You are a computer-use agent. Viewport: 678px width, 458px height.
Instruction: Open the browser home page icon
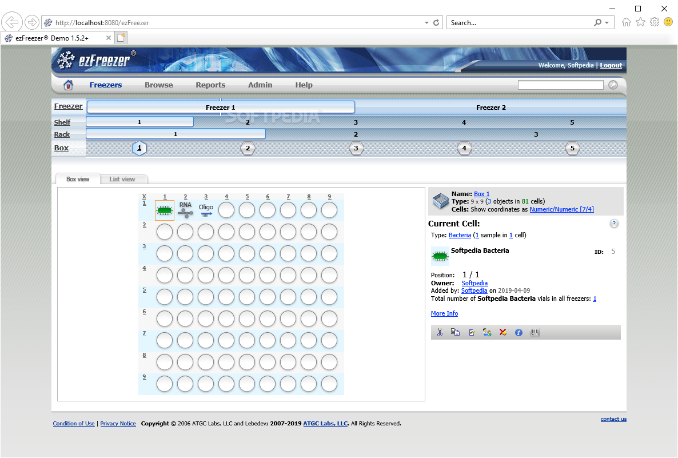tap(626, 22)
